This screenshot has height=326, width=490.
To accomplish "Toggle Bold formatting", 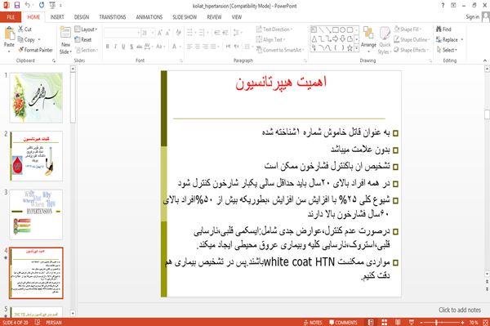I will tap(108, 47).
